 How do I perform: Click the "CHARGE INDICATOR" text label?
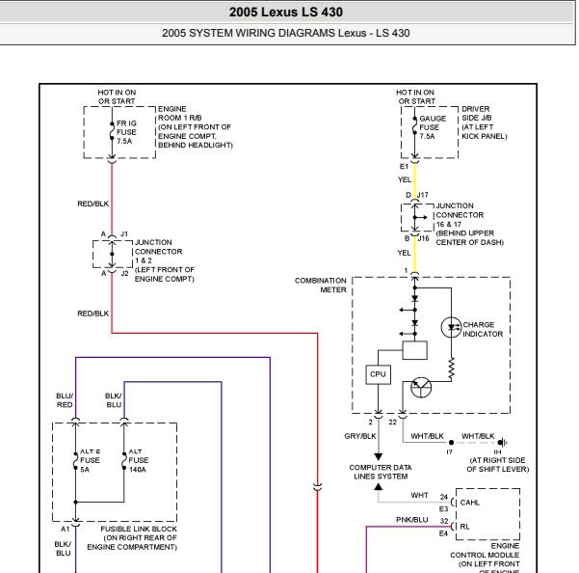tap(483, 329)
